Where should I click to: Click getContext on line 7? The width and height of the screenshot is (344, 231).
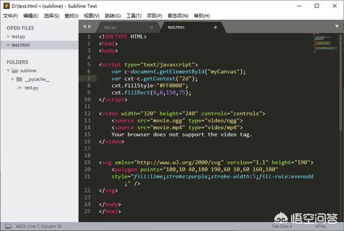point(160,78)
